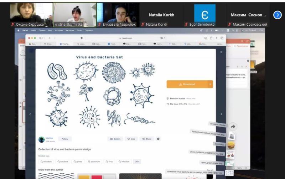Open photo_5434 jpg file in downloads stack
The height and width of the screenshot is (179, 285).
click(x=230, y=154)
